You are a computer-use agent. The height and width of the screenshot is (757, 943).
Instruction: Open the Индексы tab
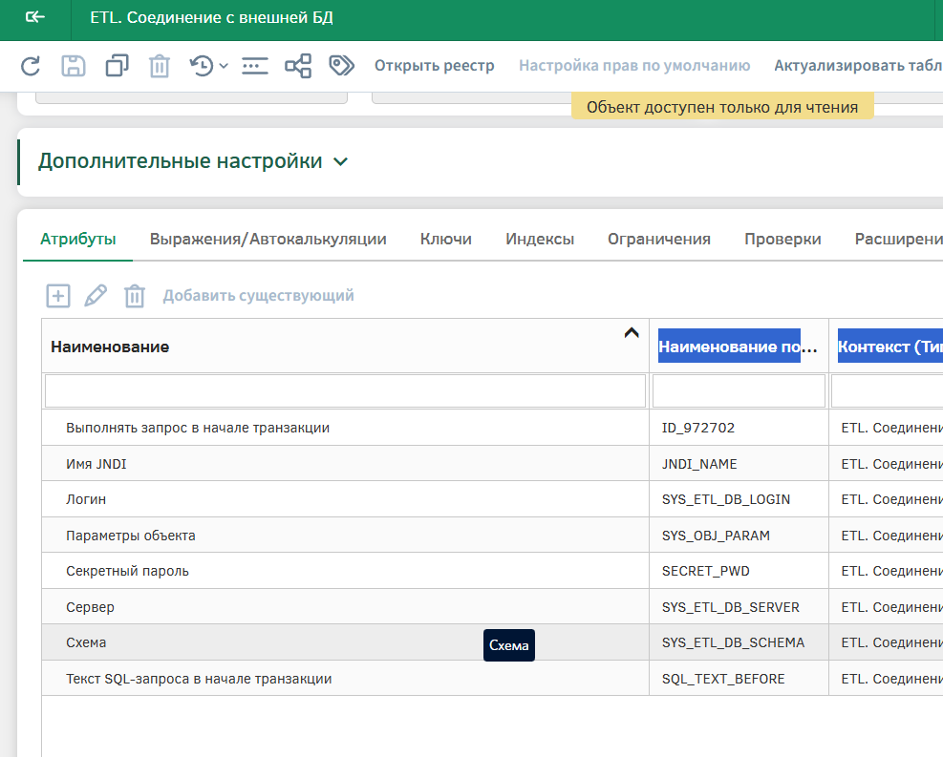[540, 239]
